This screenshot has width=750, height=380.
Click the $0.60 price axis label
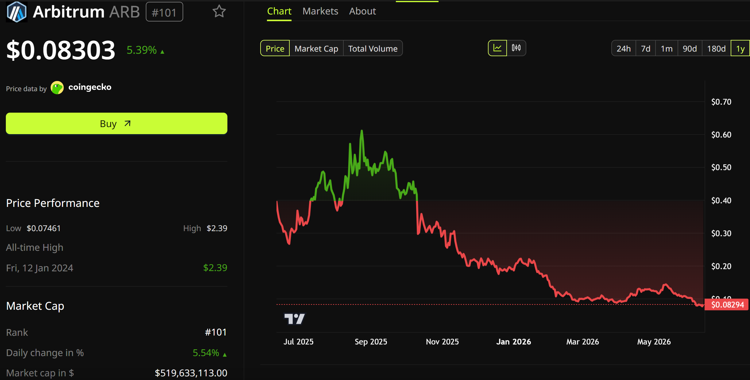point(721,134)
